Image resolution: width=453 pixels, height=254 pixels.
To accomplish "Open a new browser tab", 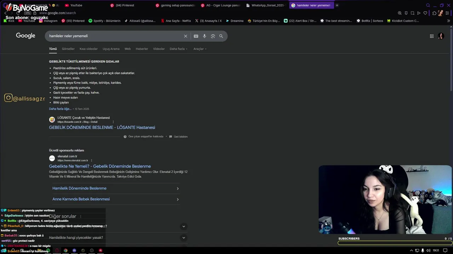I will click(337, 5).
